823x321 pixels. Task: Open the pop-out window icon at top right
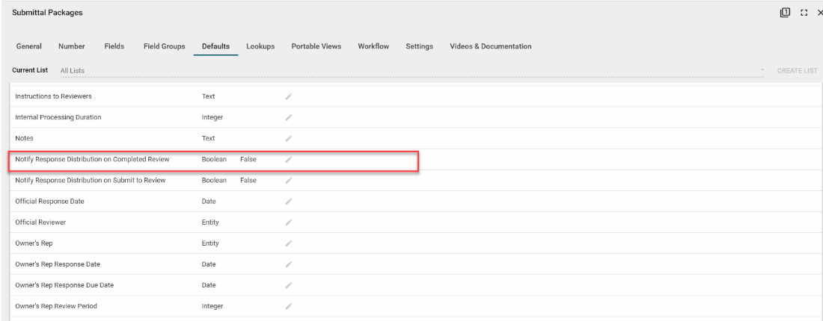785,12
